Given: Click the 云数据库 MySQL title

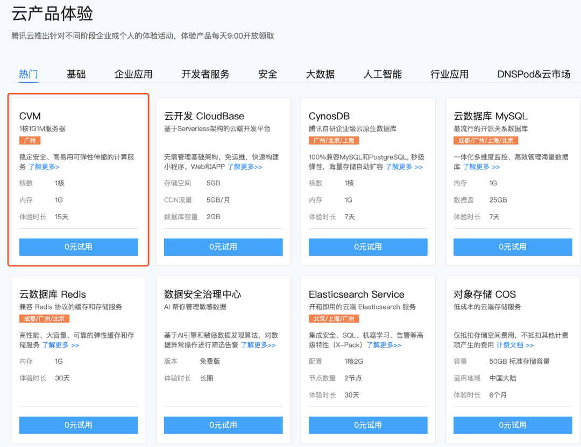Looking at the screenshot, I should pyautogui.click(x=491, y=116).
